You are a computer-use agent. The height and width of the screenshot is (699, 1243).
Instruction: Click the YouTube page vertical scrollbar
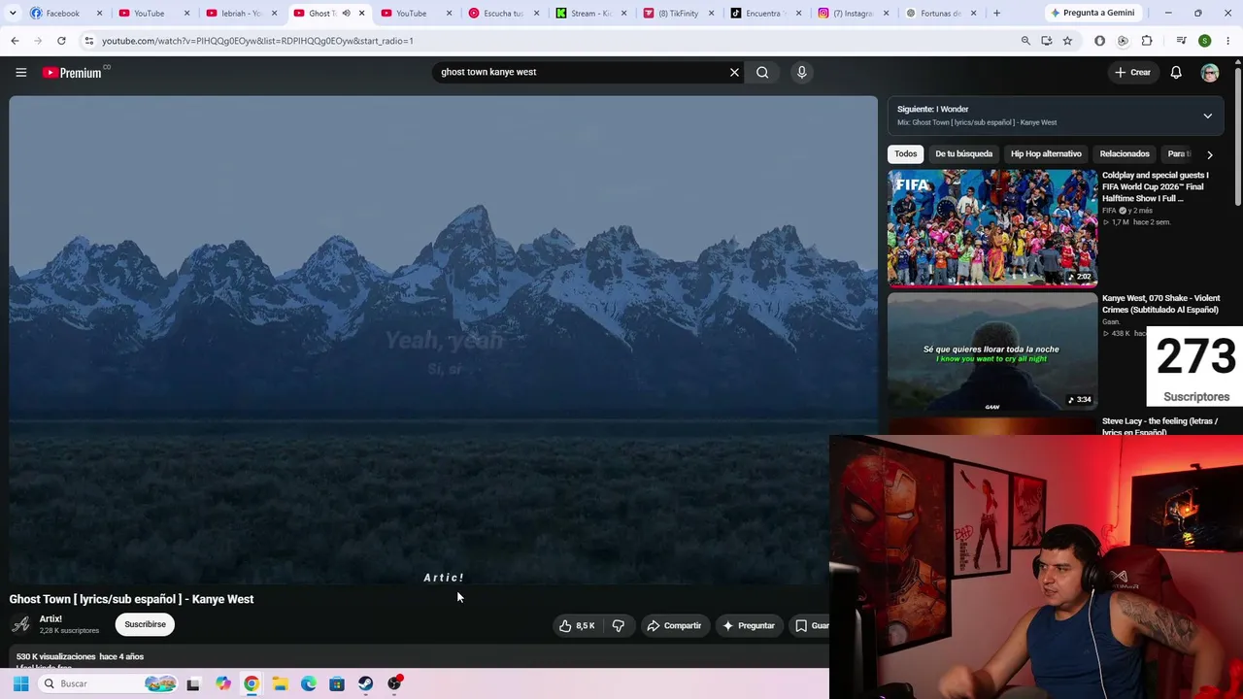[1238, 136]
